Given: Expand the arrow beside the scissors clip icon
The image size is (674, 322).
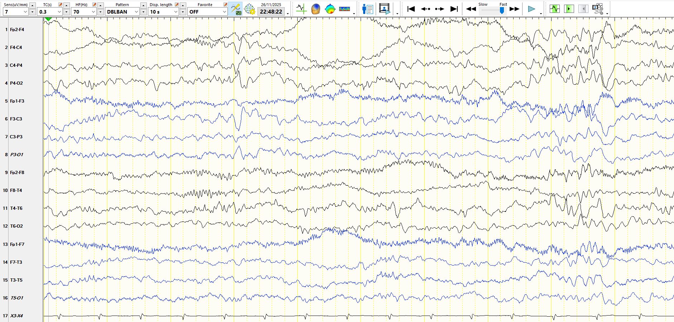Looking at the screenshot, I should tap(607, 14).
